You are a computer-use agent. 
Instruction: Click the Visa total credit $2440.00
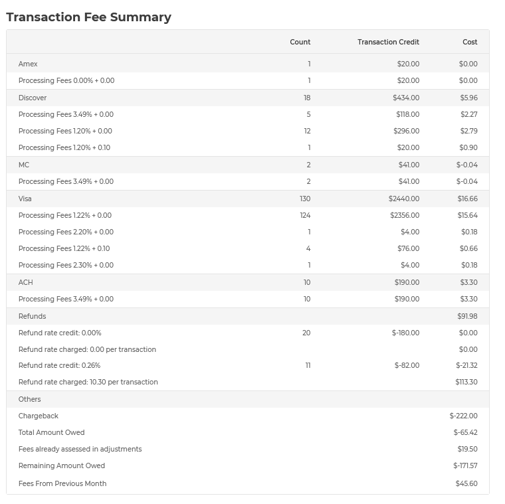coord(404,199)
